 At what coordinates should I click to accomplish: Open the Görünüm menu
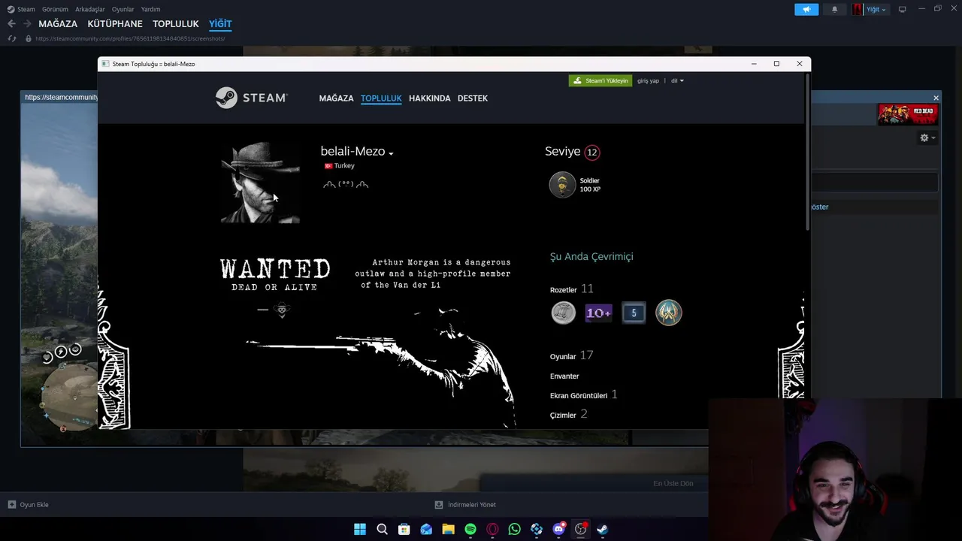[x=55, y=9]
